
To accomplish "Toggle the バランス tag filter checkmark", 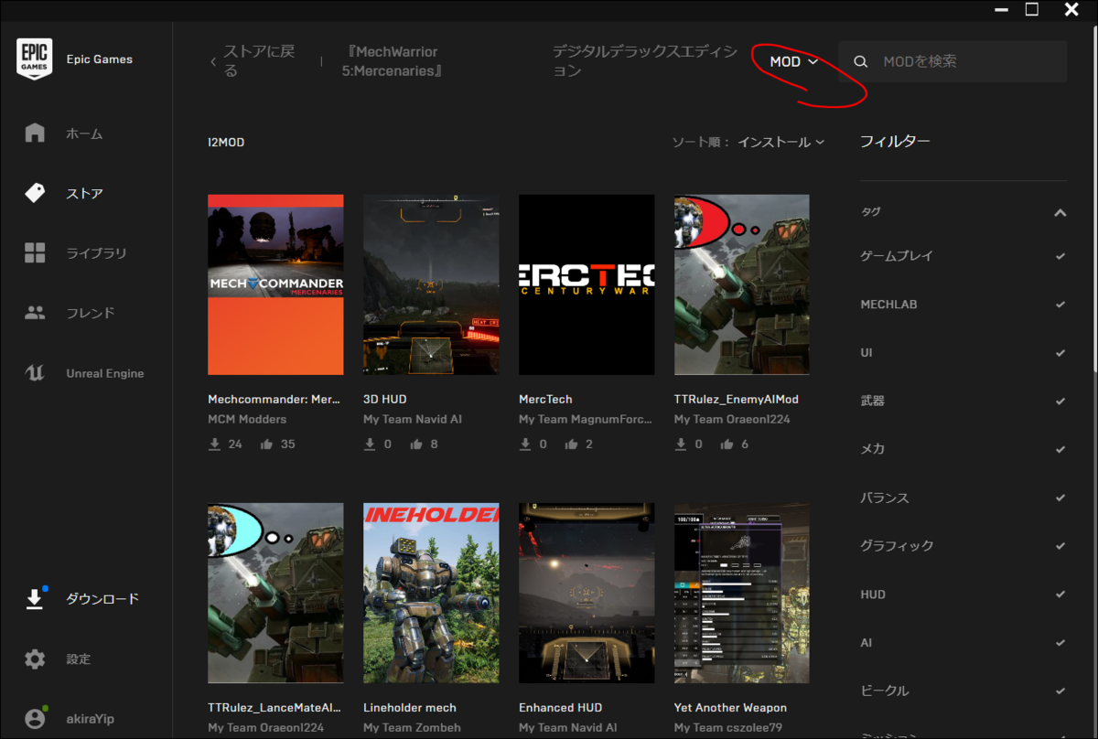I will [1060, 498].
